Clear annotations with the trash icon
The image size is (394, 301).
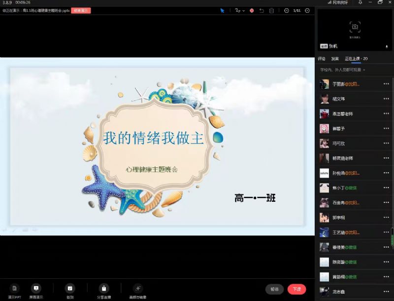271,10
